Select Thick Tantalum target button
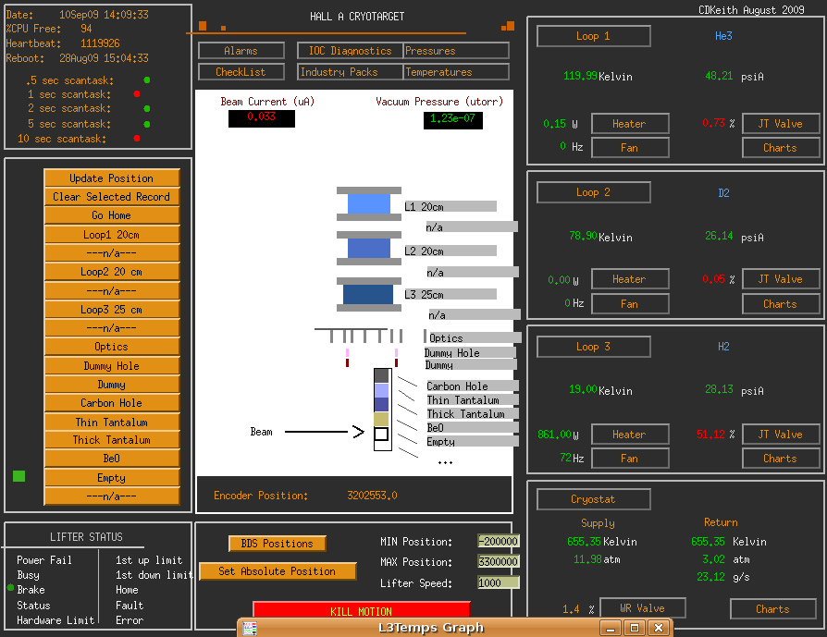 click(x=112, y=440)
